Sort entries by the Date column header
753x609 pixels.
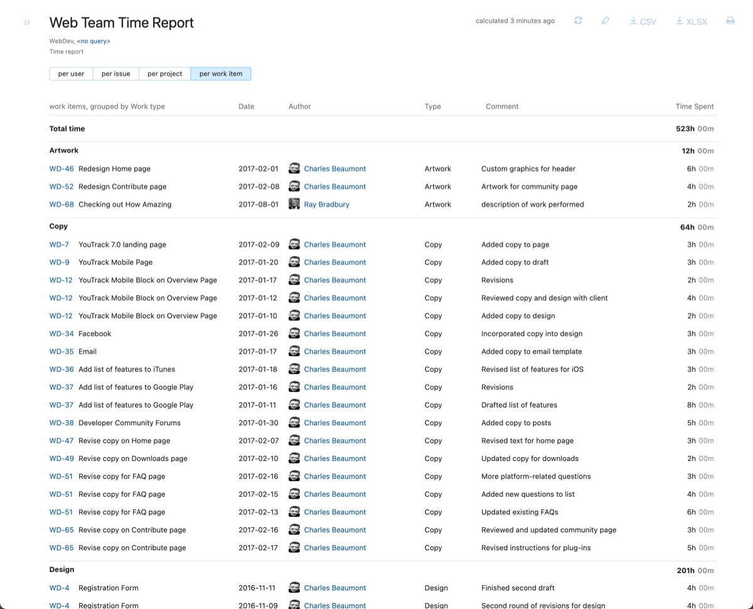tap(246, 106)
